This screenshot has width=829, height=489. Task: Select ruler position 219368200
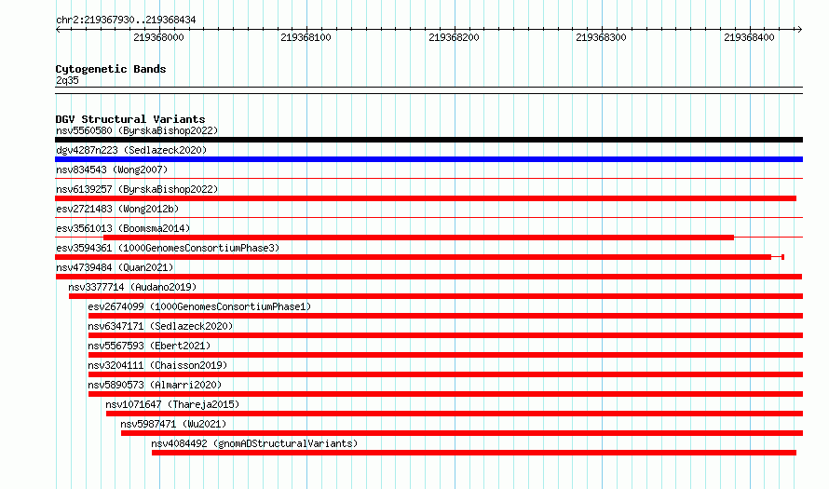click(454, 37)
